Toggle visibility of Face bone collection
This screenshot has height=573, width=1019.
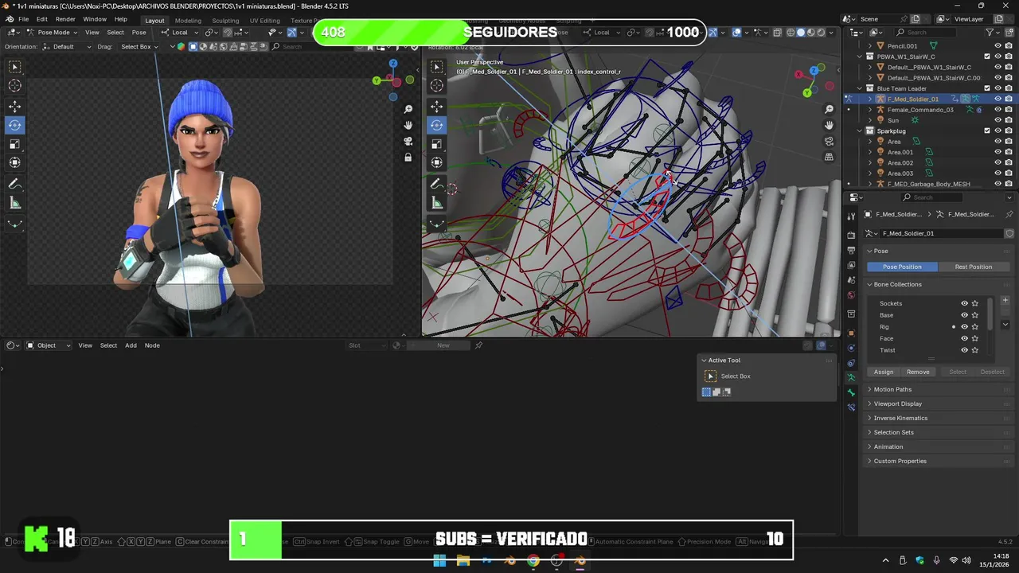(964, 338)
